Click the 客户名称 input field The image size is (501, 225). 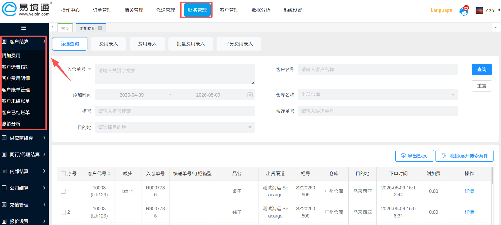(x=378, y=69)
